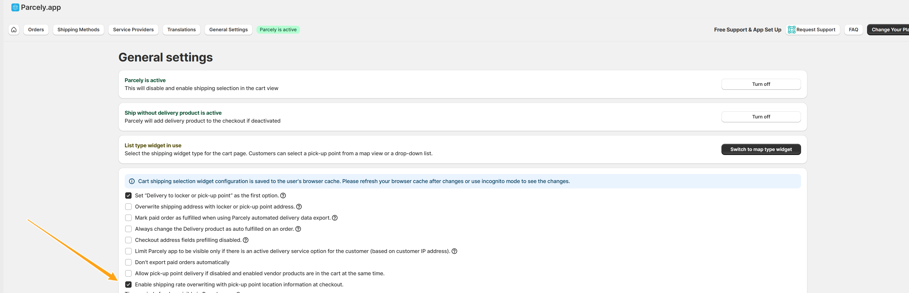The image size is (909, 293).
Task: Uncheck Set Delivery to locker first option
Action: 128,195
